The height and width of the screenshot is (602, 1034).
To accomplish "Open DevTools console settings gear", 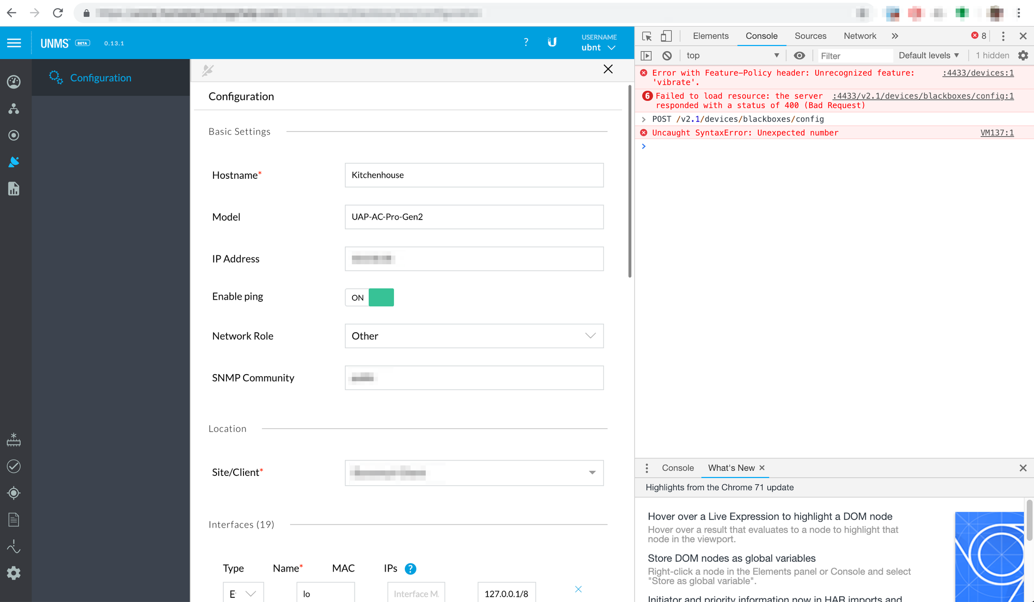I will pos(1023,56).
